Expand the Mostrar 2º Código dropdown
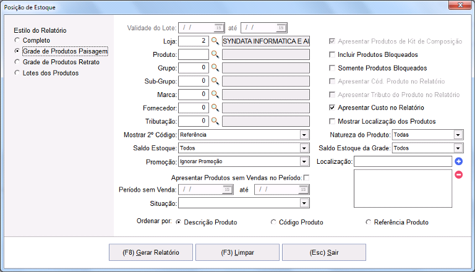 [304, 135]
